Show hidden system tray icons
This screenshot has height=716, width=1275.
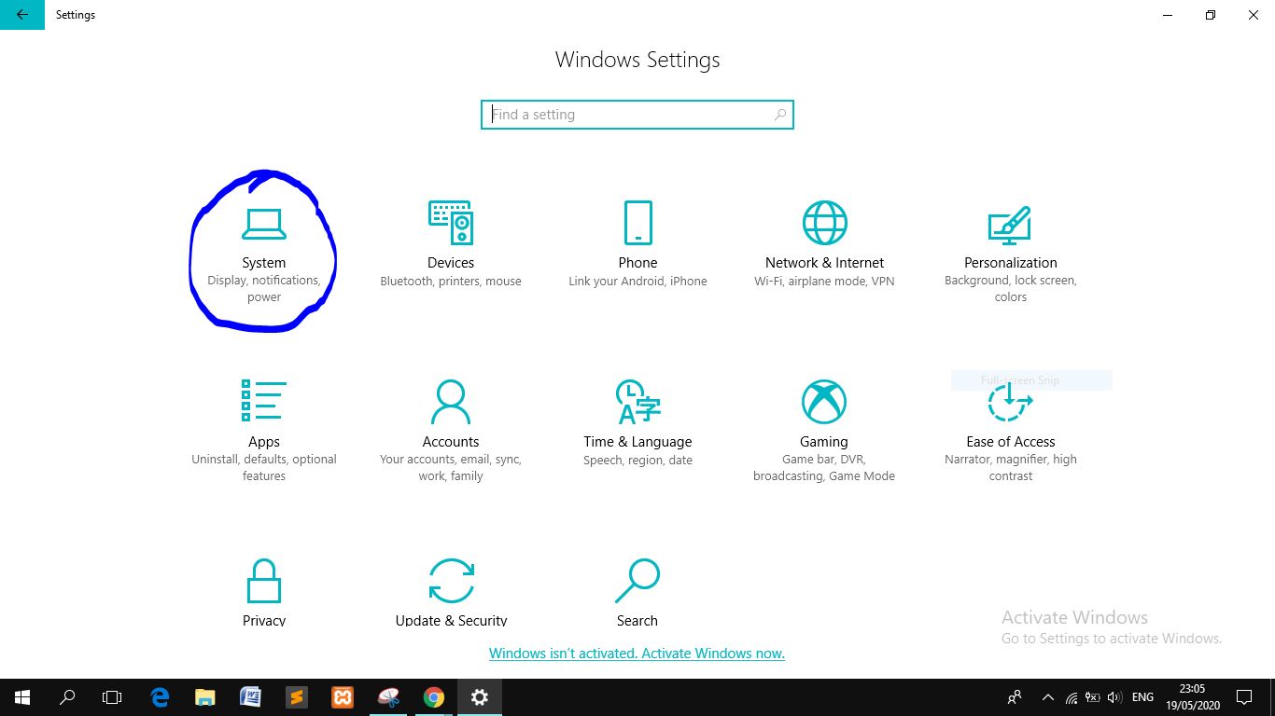[x=1047, y=696]
